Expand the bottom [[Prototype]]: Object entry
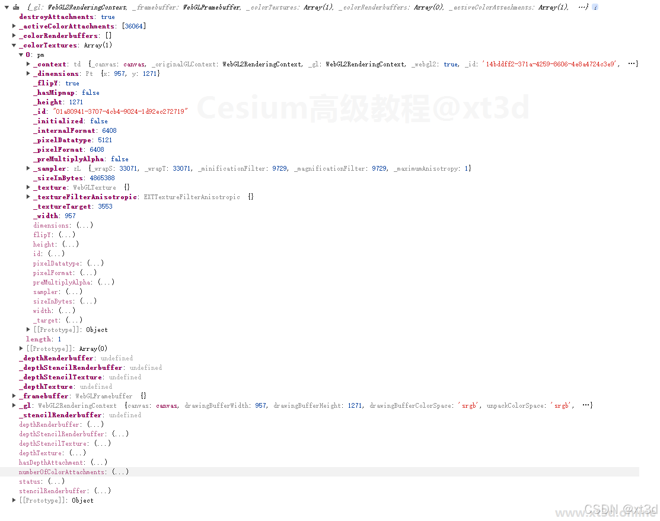 point(14,500)
